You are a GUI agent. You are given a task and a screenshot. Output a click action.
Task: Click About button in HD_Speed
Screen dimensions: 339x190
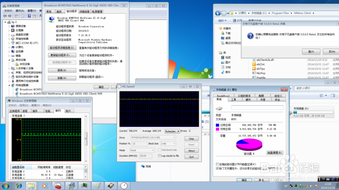(191, 151)
